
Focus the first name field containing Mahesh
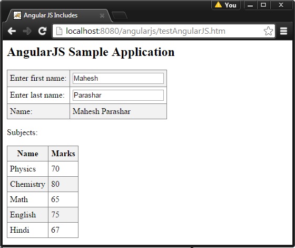click(118, 79)
